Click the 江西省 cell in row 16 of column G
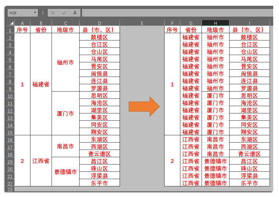 click(191, 139)
